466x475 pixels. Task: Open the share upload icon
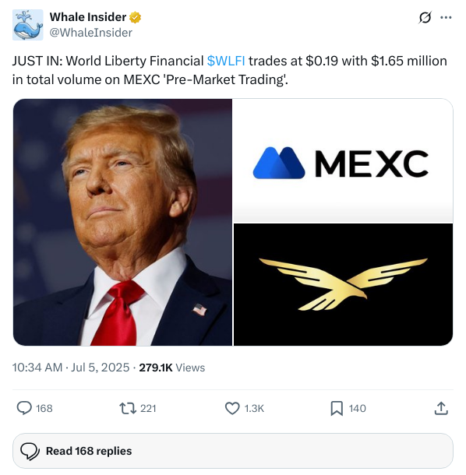441,408
